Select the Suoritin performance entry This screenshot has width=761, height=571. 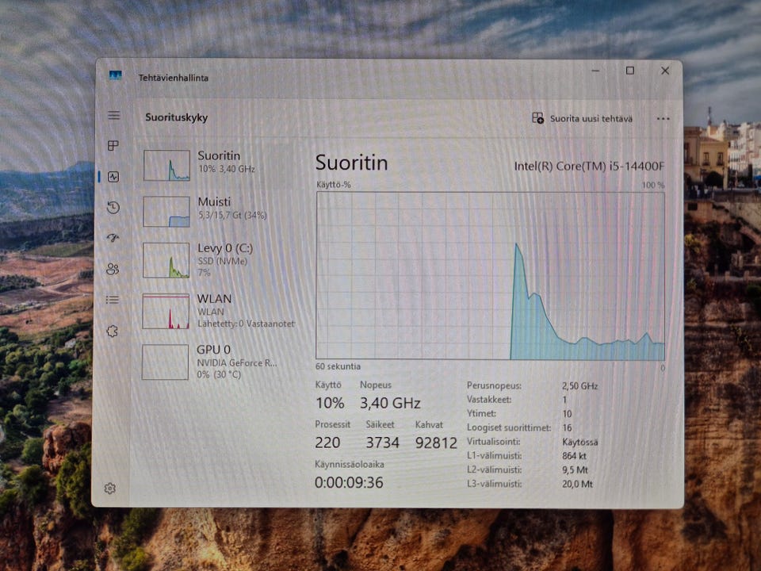point(220,165)
